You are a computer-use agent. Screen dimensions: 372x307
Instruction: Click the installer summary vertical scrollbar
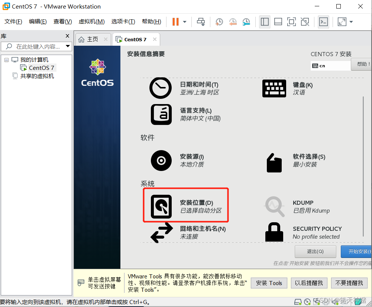363,166
